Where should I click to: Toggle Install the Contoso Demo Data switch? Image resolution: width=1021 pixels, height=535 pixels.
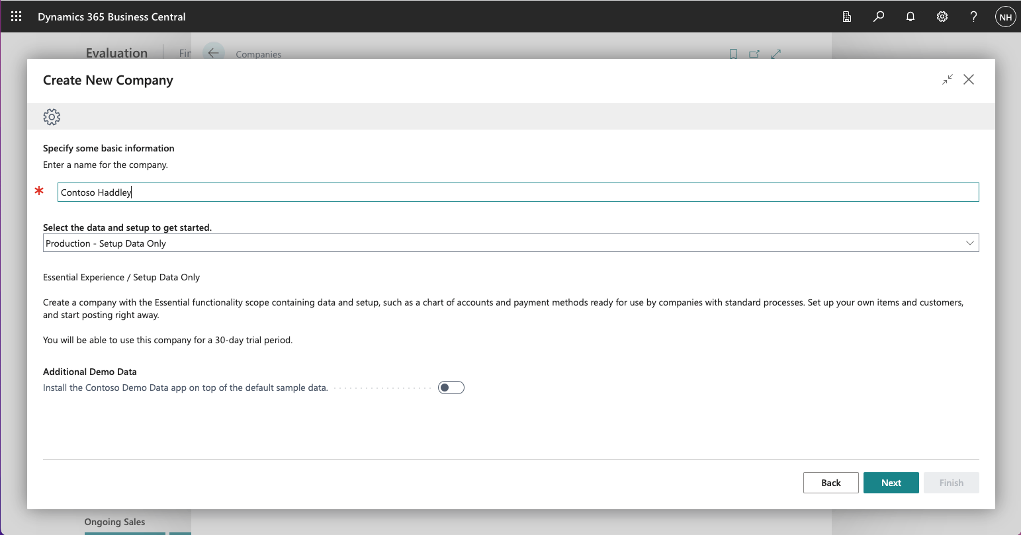click(x=451, y=388)
